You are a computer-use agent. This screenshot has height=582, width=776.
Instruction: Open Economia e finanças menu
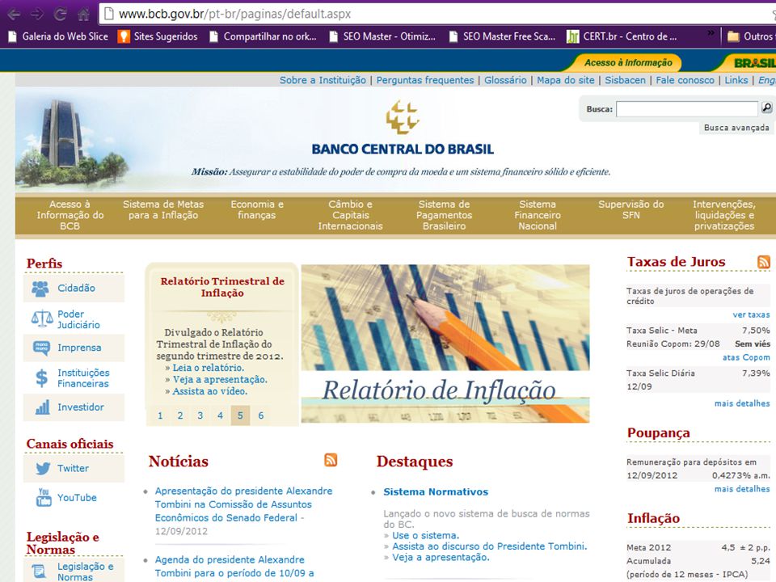pyautogui.click(x=257, y=210)
